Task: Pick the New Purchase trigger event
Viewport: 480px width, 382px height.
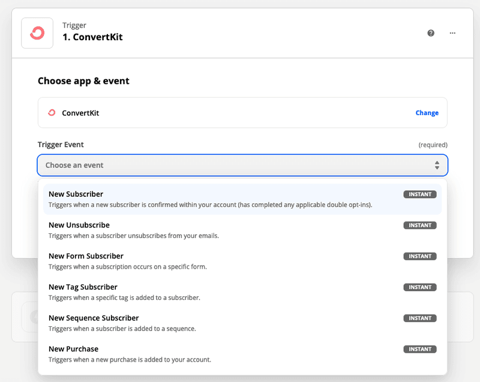Action: pyautogui.click(x=242, y=354)
